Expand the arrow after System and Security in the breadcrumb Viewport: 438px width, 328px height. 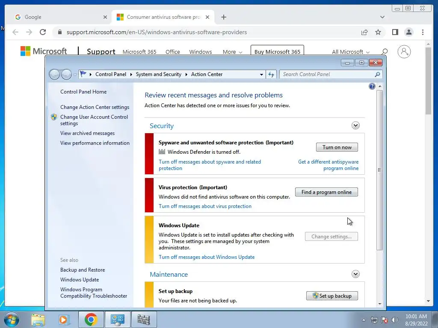[186, 74]
